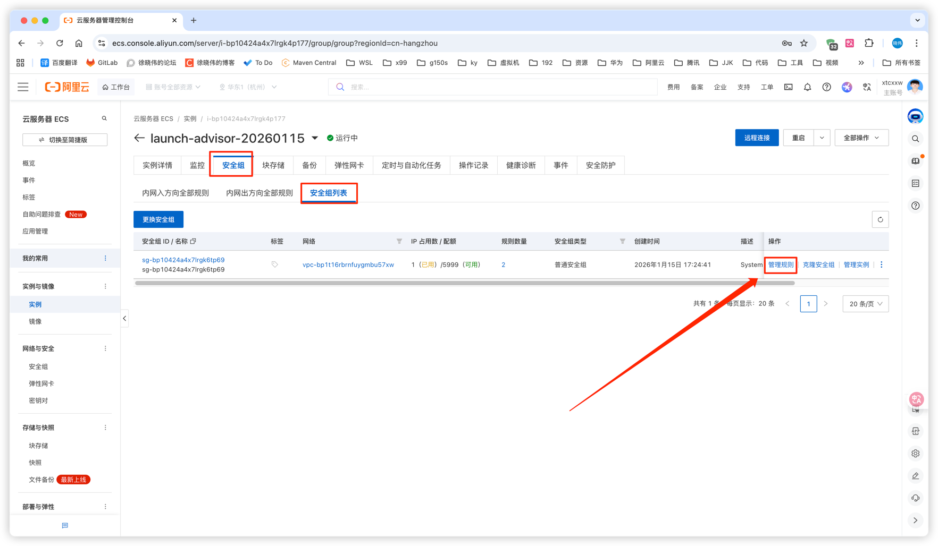Click the horizontal scrollbar under the table

[x=464, y=283]
